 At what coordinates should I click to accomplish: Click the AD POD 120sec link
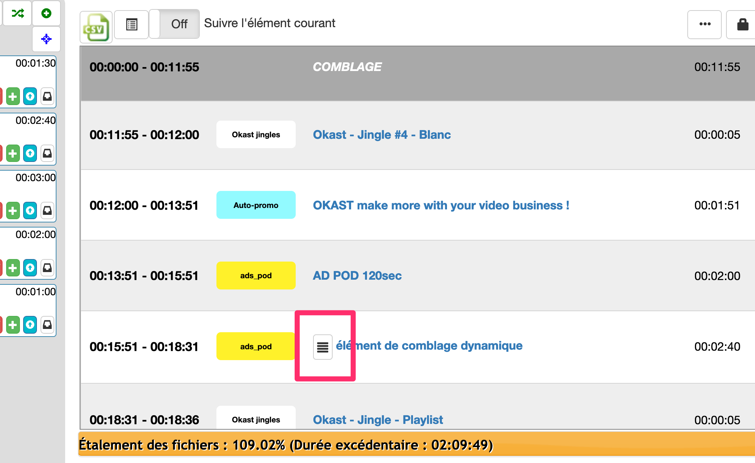(x=357, y=276)
